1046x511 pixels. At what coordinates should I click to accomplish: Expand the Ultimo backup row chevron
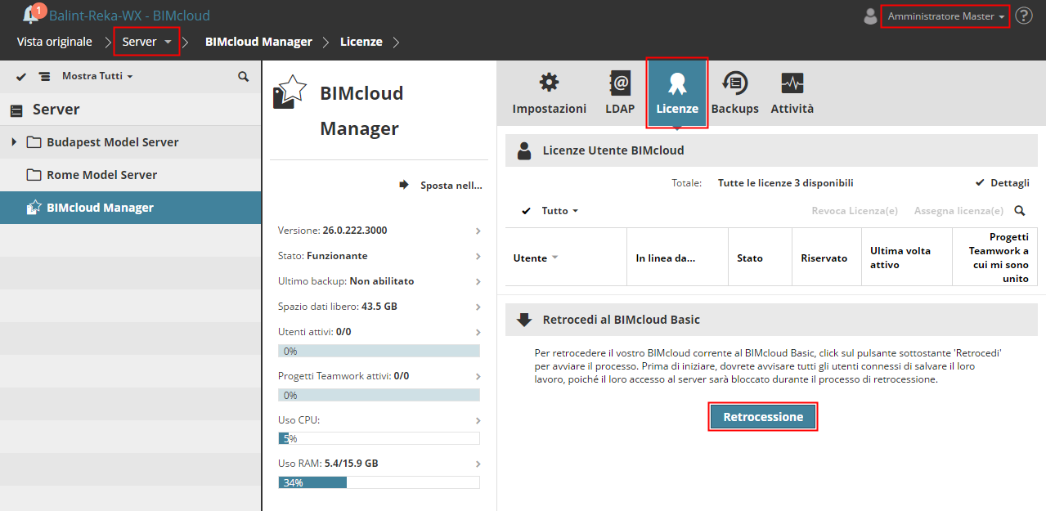pos(478,282)
